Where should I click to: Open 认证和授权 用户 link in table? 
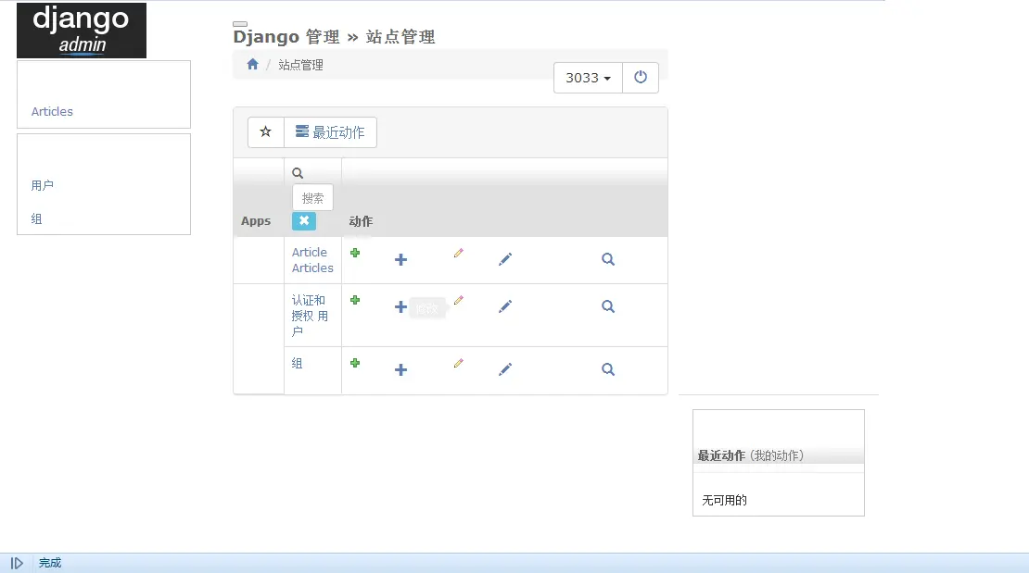point(311,316)
